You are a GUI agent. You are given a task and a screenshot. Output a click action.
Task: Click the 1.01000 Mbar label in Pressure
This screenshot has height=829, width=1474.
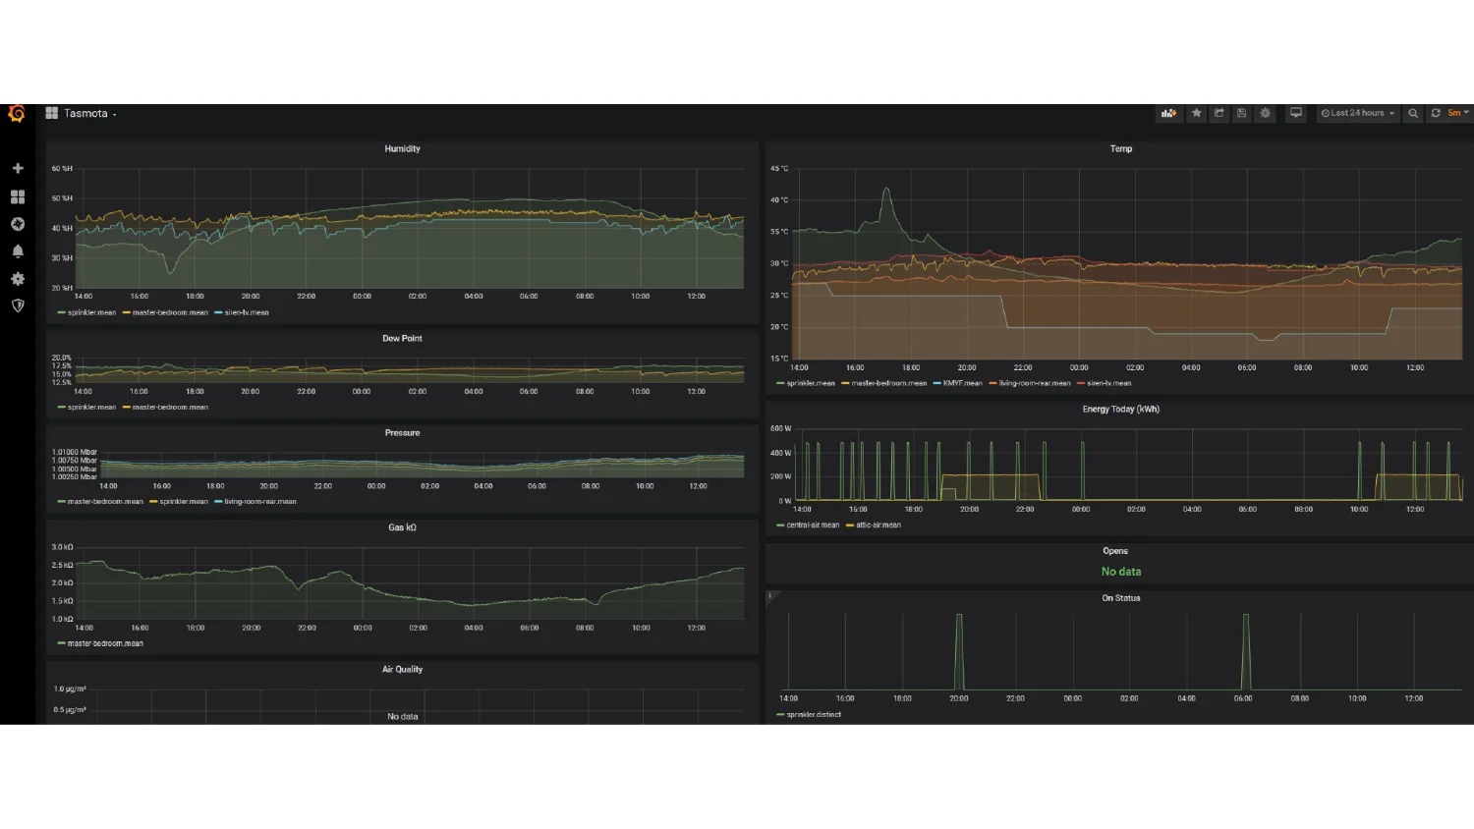(75, 453)
